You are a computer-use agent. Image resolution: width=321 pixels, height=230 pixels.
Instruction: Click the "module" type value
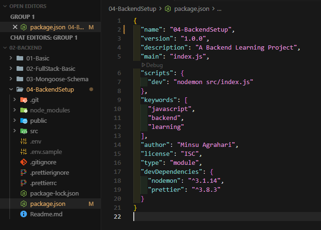coord(184,163)
